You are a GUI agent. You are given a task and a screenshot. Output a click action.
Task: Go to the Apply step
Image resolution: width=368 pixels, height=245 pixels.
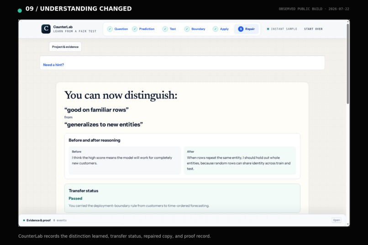(221, 29)
